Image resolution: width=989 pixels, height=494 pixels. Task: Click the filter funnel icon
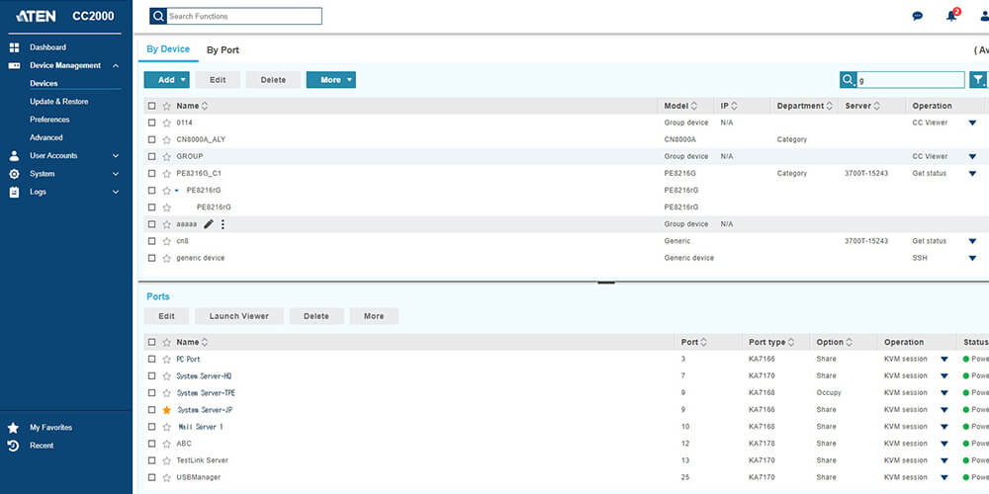(977, 80)
